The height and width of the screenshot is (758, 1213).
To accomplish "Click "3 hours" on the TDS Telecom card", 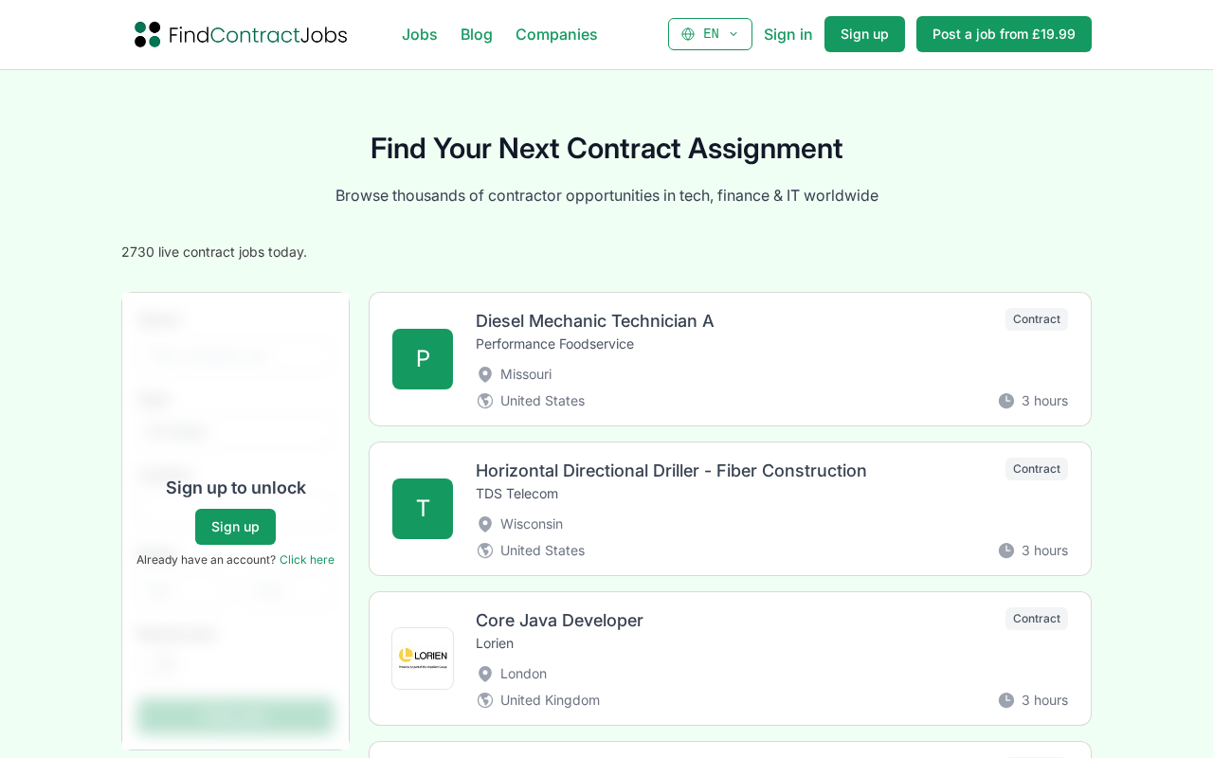I will click(1044, 550).
